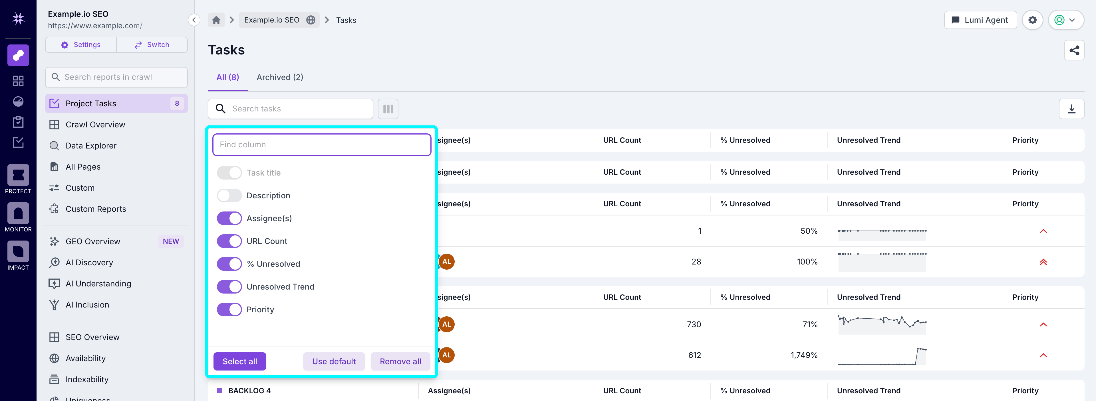Image resolution: width=1096 pixels, height=401 pixels.
Task: Switch to the Archived (2) tab
Action: [x=279, y=77]
